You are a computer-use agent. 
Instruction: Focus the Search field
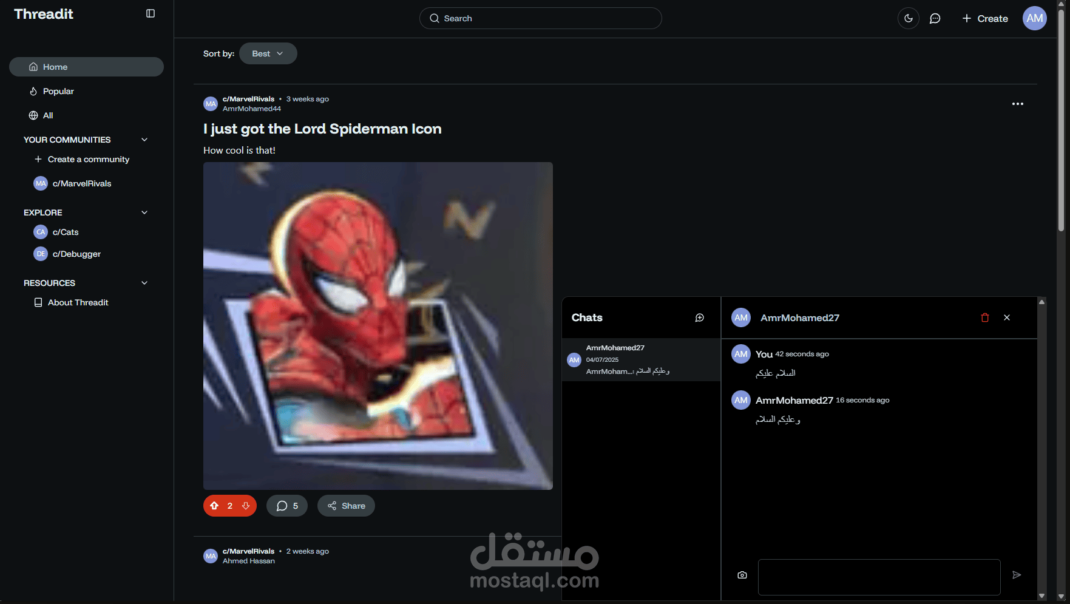click(540, 18)
